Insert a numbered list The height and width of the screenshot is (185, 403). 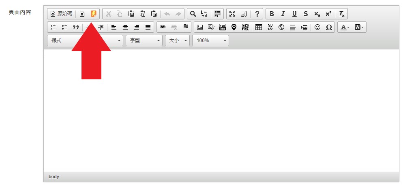53,27
